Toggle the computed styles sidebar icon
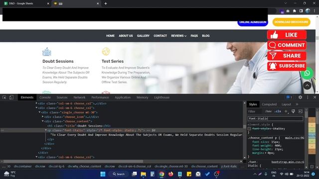319x179 pixels. click(301, 111)
